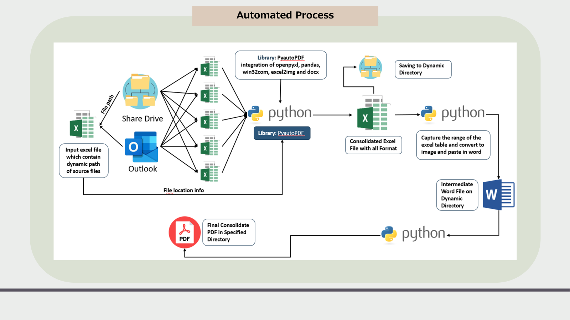Select the Python logo beside the Word arrow

pos(429,114)
